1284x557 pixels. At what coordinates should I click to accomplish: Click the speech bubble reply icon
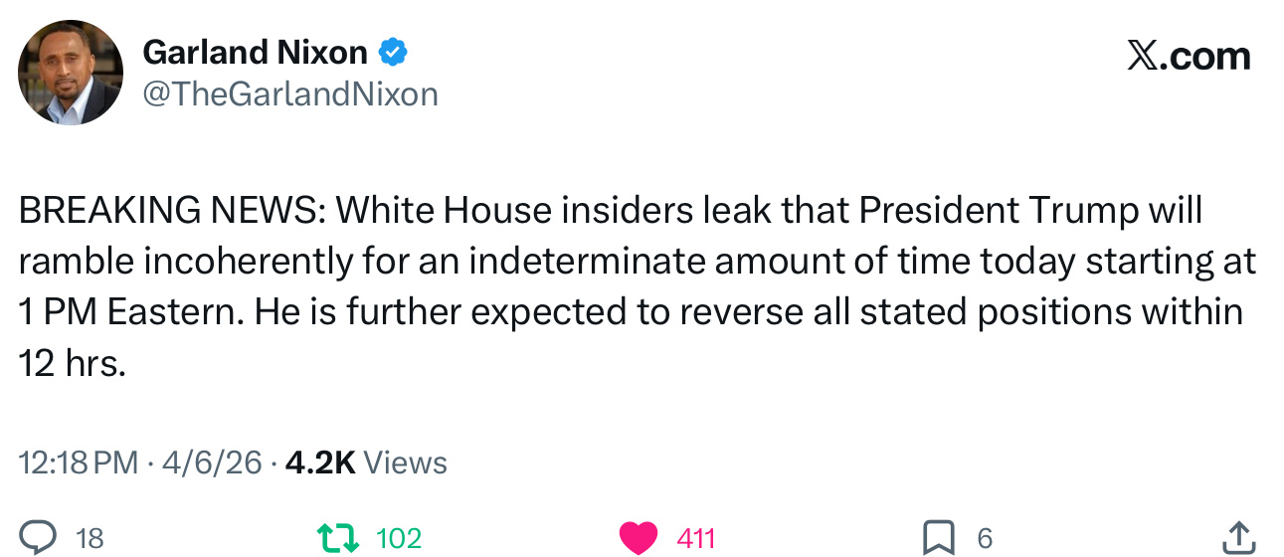[x=39, y=538]
